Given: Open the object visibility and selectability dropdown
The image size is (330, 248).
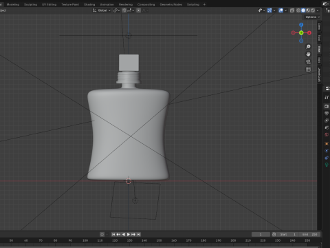Looking at the screenshot, I should click(x=261, y=10).
